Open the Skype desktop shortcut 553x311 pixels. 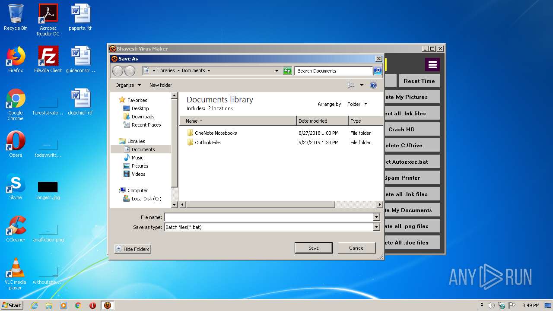[16, 187]
